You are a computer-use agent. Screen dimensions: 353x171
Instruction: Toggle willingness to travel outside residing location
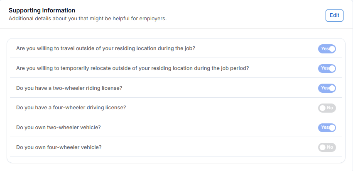tap(327, 48)
